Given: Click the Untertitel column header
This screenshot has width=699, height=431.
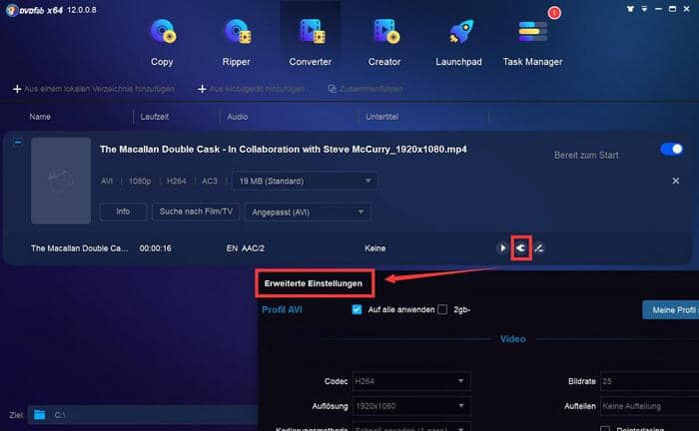Looking at the screenshot, I should tap(382, 117).
